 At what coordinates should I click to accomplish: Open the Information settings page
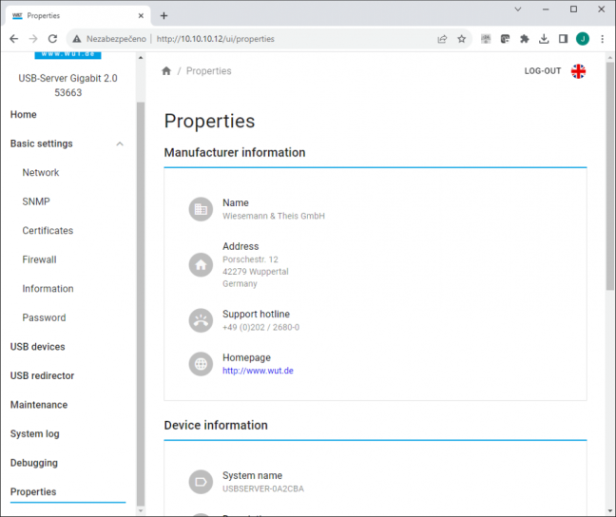tap(48, 289)
